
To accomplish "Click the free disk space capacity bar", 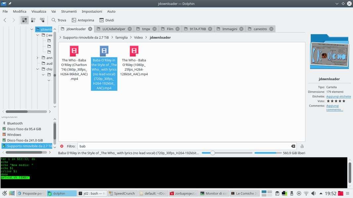I will (268, 153).
